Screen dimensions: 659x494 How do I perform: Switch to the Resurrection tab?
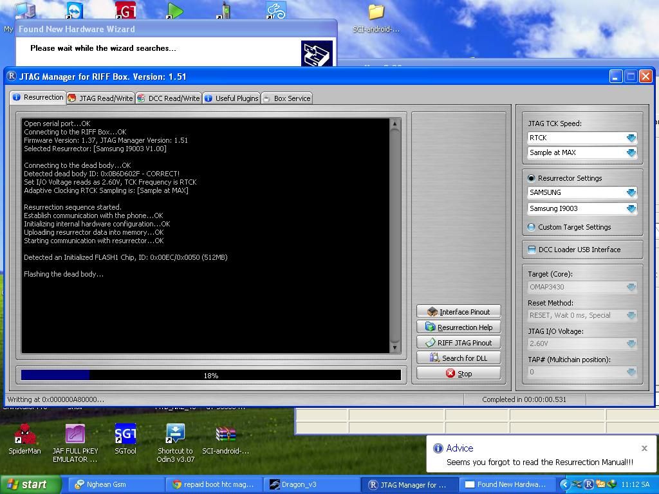click(38, 98)
